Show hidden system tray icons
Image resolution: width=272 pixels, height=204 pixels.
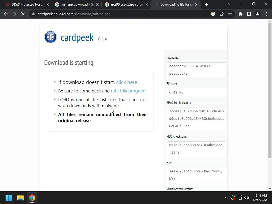tap(226, 198)
